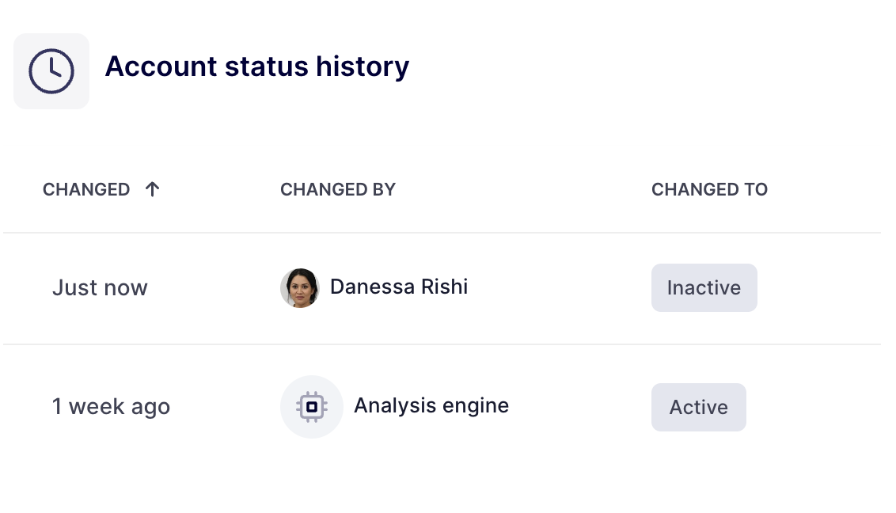
Task: Open Danessa Rishi's avatar thumbnail
Action: [x=300, y=287]
